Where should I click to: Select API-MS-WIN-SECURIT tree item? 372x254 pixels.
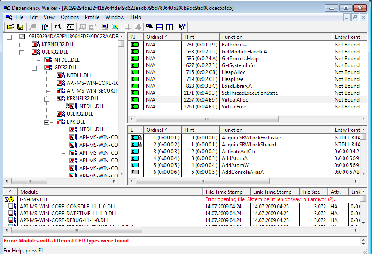tap(92, 90)
